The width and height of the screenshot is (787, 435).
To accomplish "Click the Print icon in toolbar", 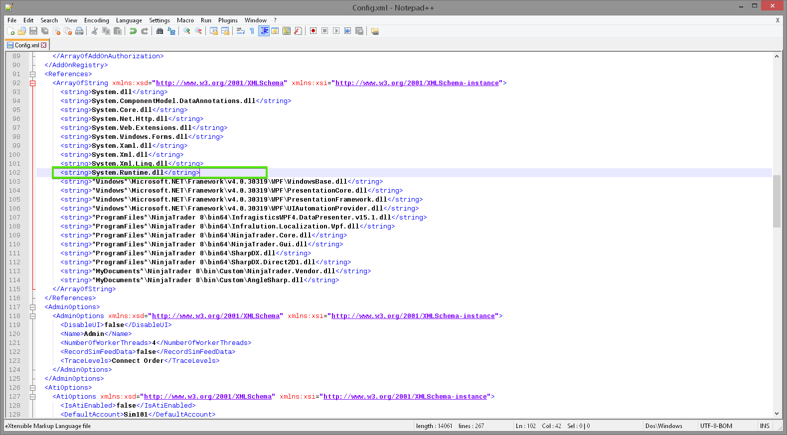I will pyautogui.click(x=79, y=31).
